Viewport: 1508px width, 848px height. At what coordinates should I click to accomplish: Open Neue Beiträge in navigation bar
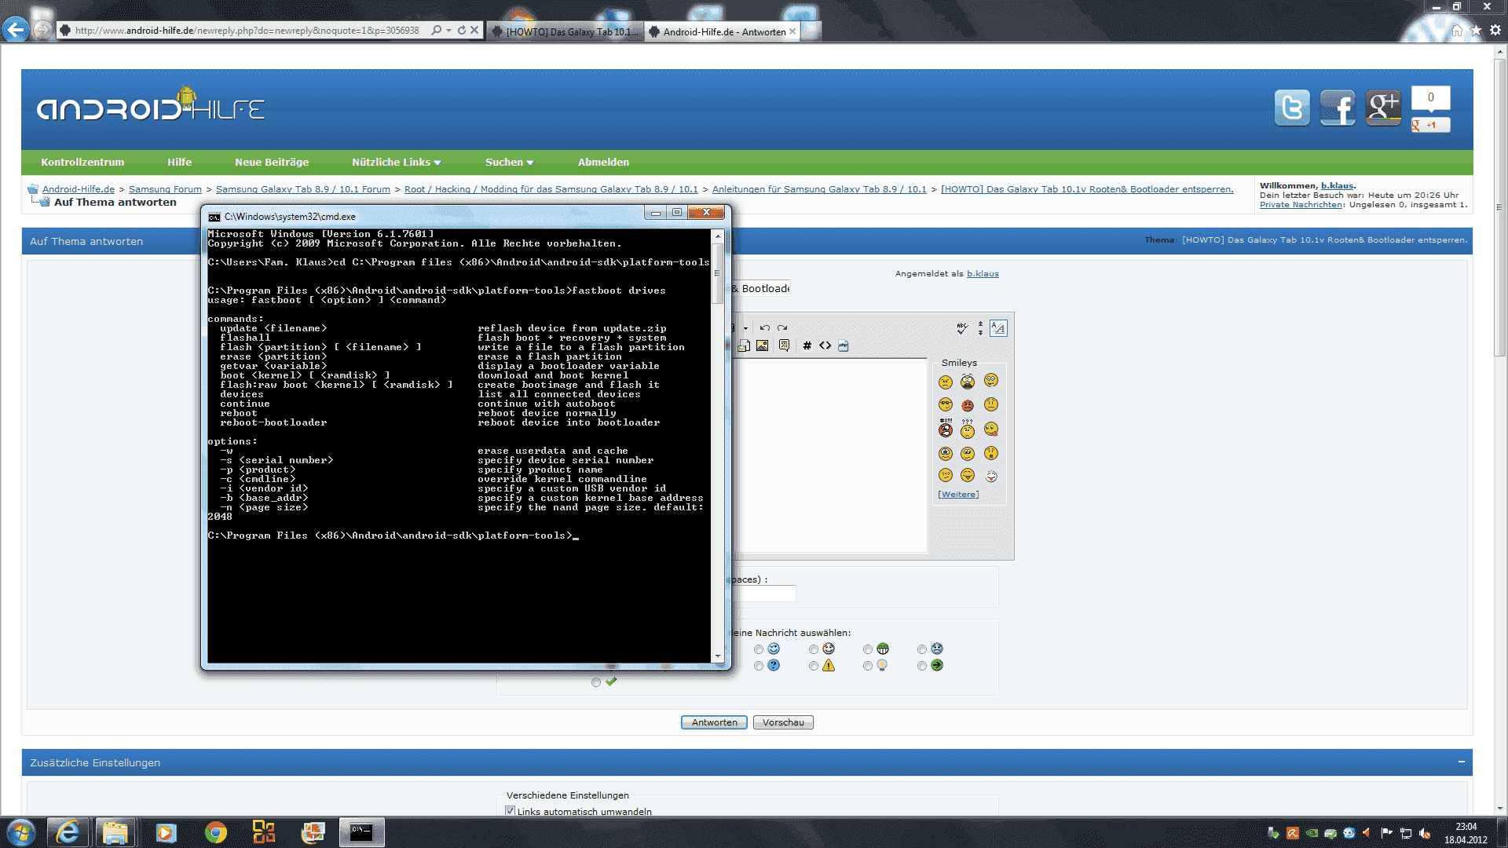click(x=272, y=162)
